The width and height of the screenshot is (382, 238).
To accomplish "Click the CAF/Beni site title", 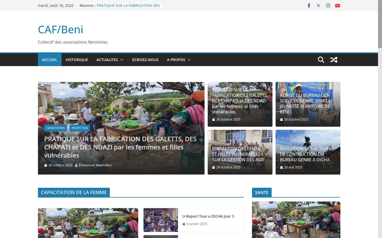I will click(60, 29).
